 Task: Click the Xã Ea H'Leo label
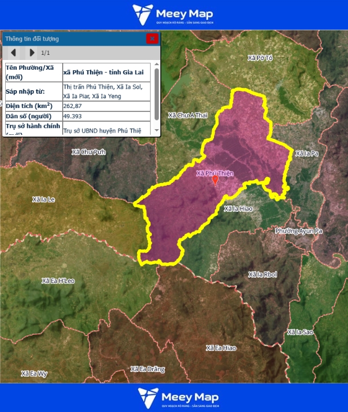[58, 281]
